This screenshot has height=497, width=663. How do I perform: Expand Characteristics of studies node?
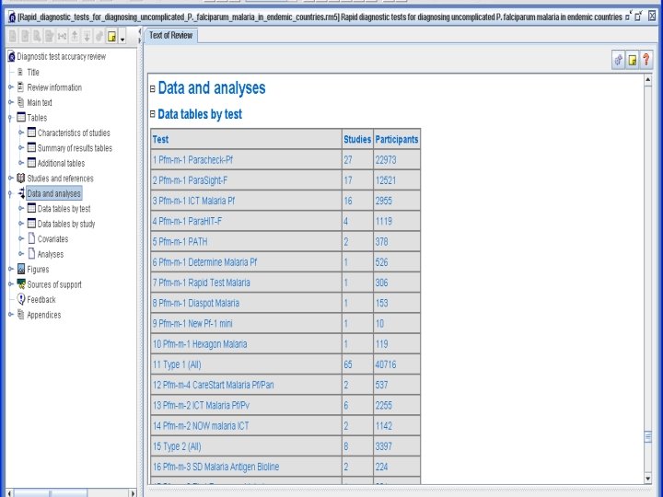pyautogui.click(x=20, y=133)
